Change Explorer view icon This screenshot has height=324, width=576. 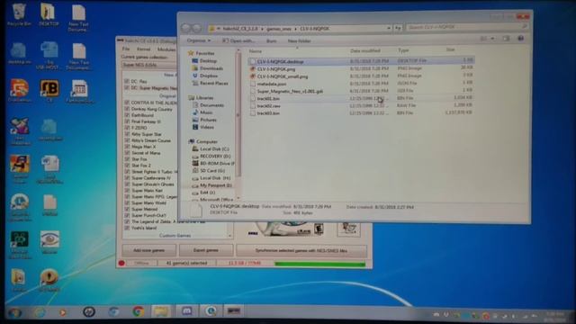pyautogui.click(x=484, y=38)
